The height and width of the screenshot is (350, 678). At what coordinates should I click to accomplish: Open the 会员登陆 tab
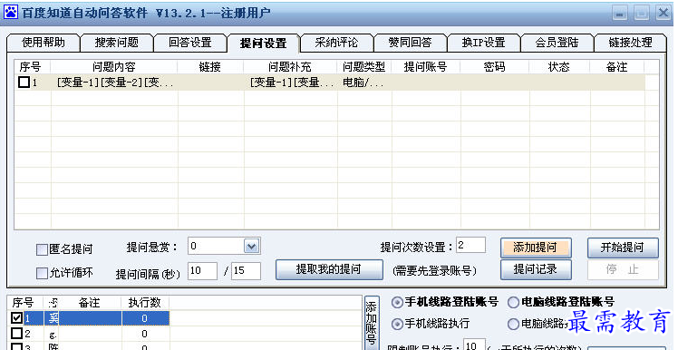tap(557, 43)
